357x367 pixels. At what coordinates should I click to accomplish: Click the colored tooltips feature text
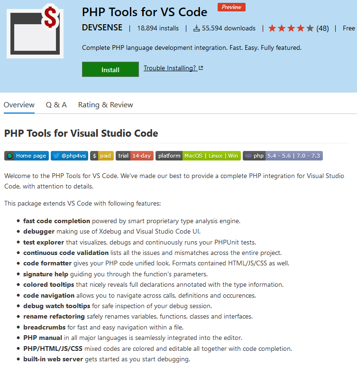pos(49,284)
